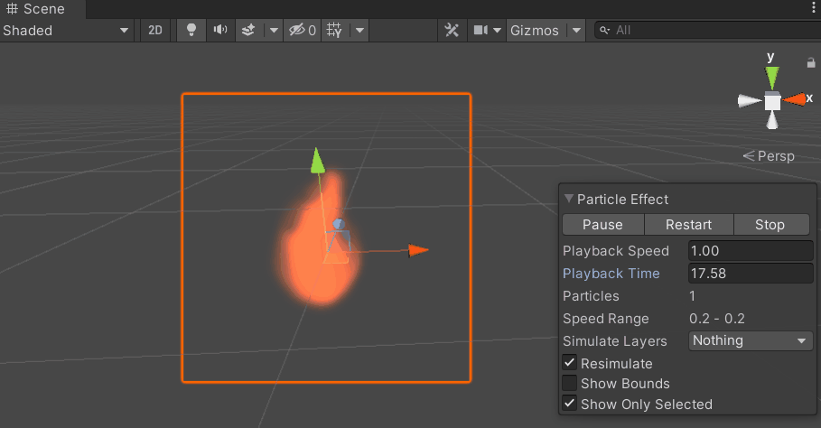Click the Particles count value
Viewport: 821px width, 428px height.
[692, 295]
